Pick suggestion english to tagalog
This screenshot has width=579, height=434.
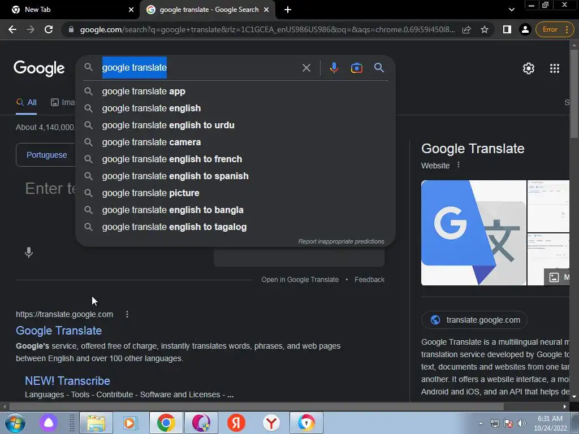click(236, 227)
